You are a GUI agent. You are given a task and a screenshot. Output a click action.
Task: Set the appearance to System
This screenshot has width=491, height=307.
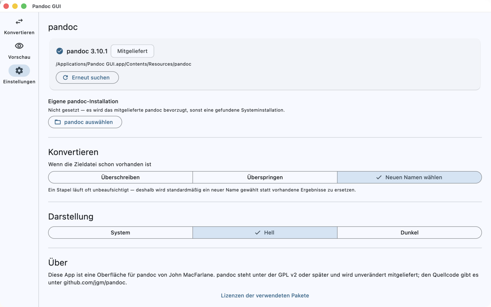[121, 233]
